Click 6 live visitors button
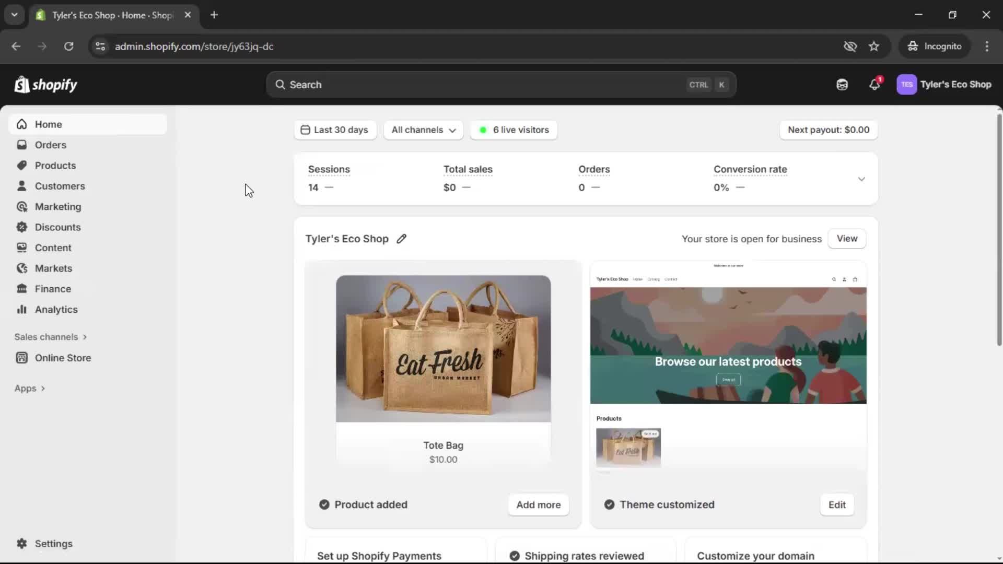1003x564 pixels. pos(514,130)
